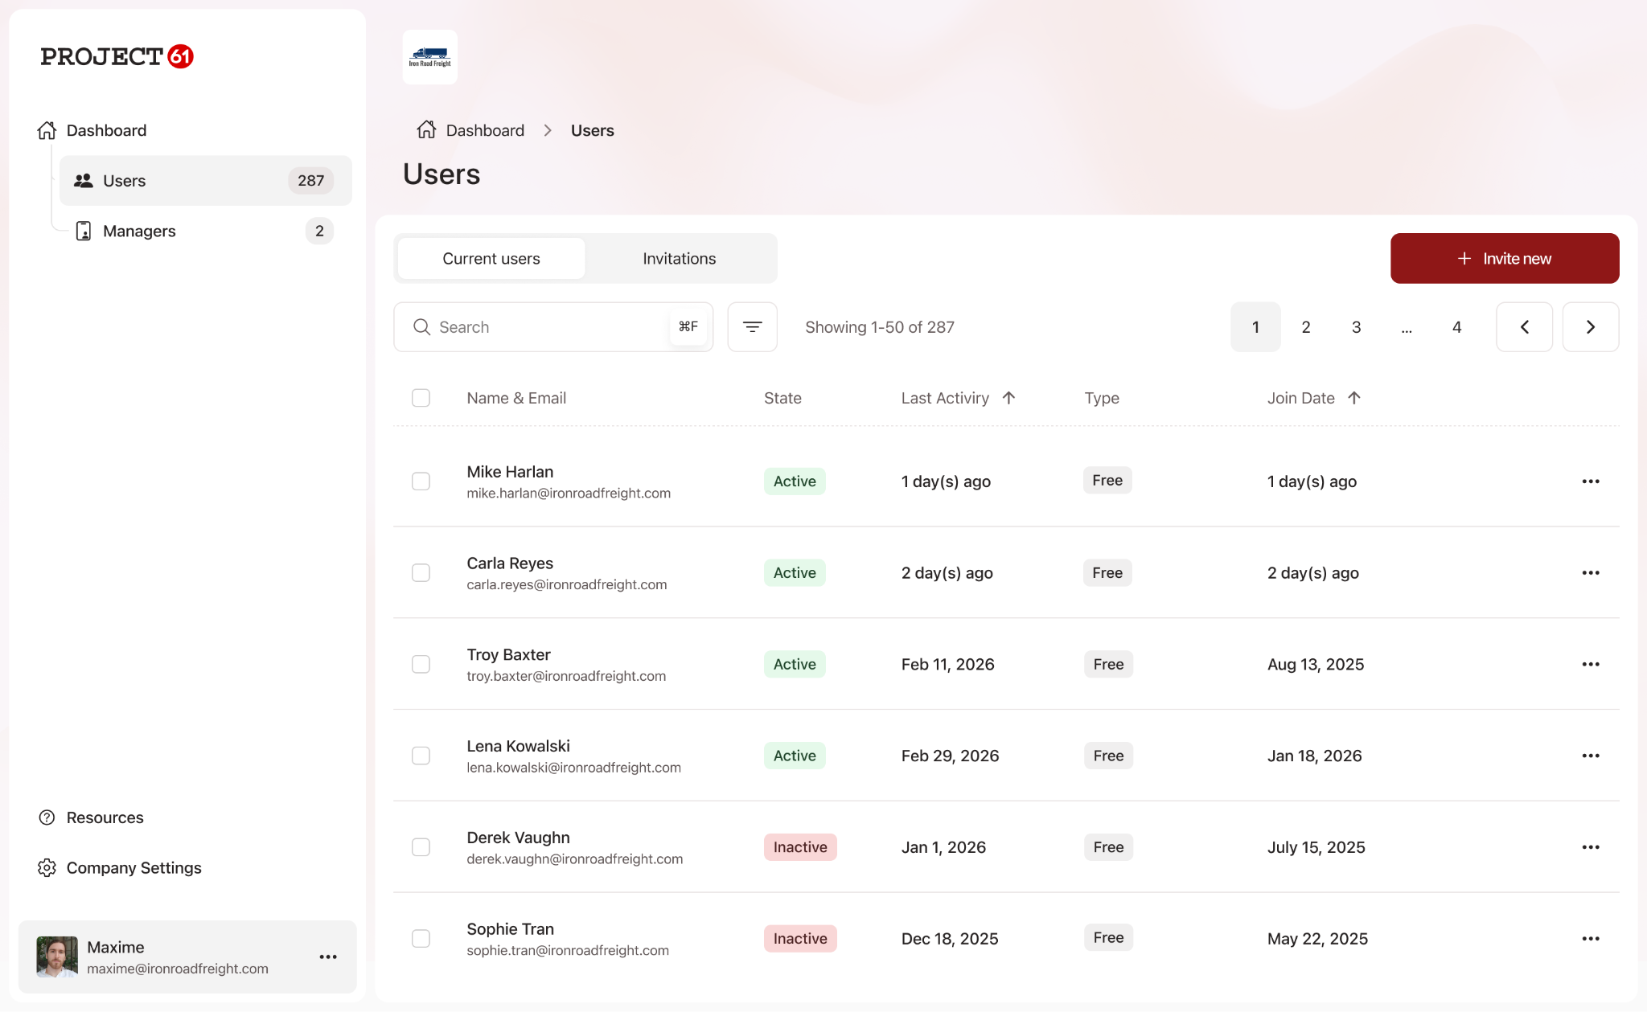The image size is (1647, 1012).
Task: Switch to the Invitations tab
Action: pos(679,259)
